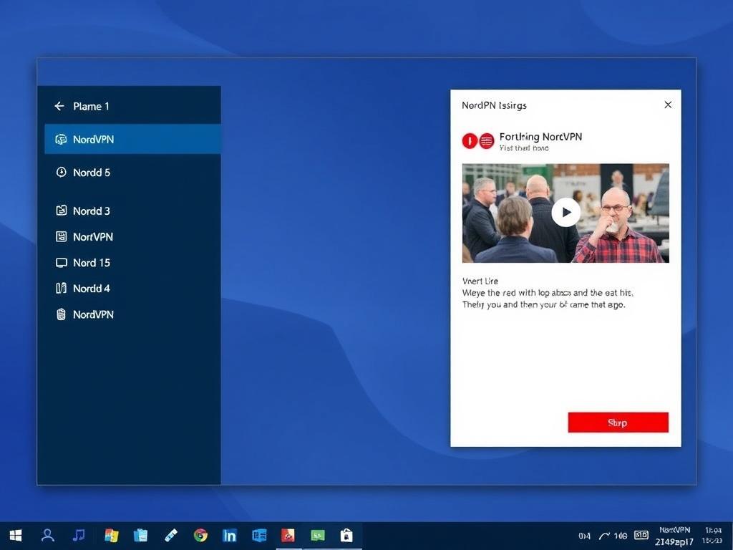The width and height of the screenshot is (733, 550).
Task: Open the colorful tiles app in taskbar
Action: 111,536
